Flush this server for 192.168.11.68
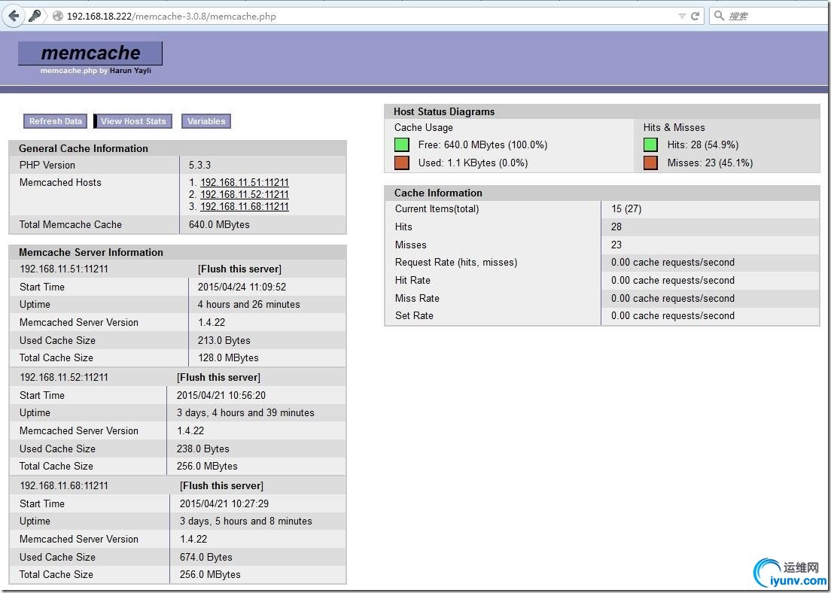Screen dimensions: 831x593 (221, 486)
